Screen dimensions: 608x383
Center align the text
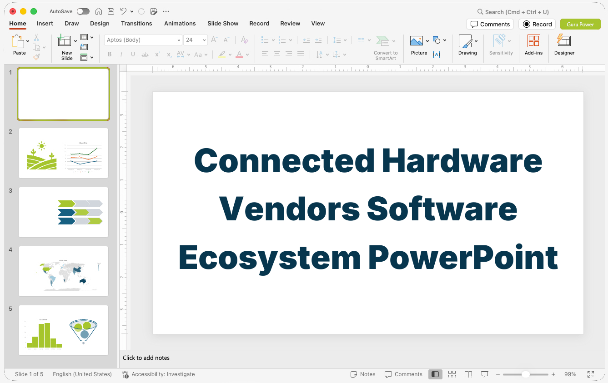point(277,55)
